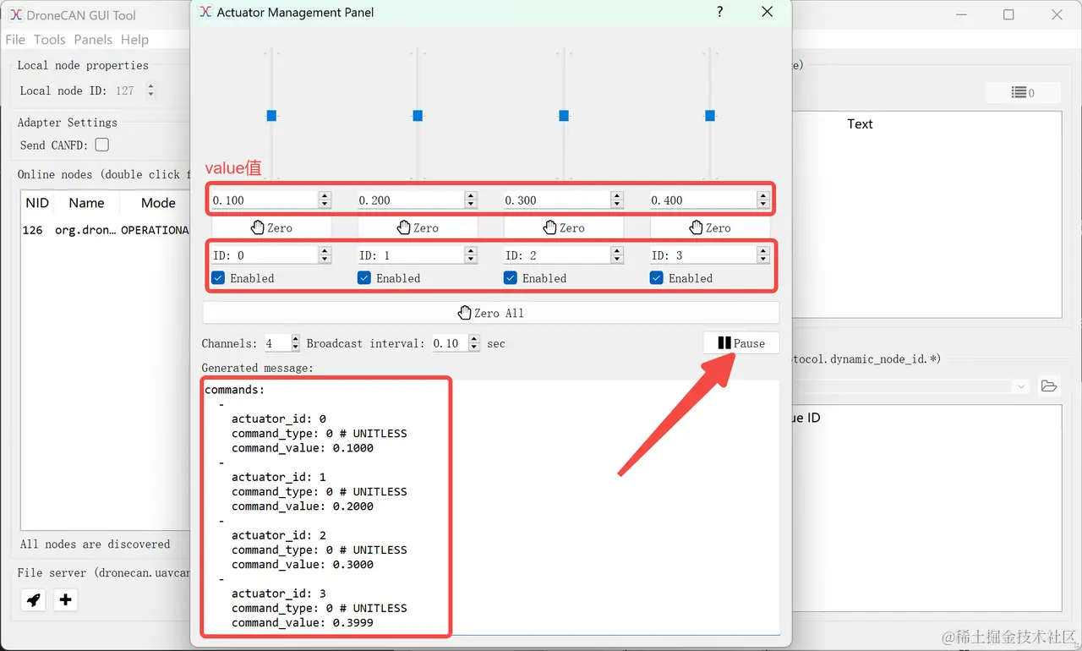The height and width of the screenshot is (651, 1082).
Task: Click Broadcast interval stepper arrows
Action: pos(474,343)
